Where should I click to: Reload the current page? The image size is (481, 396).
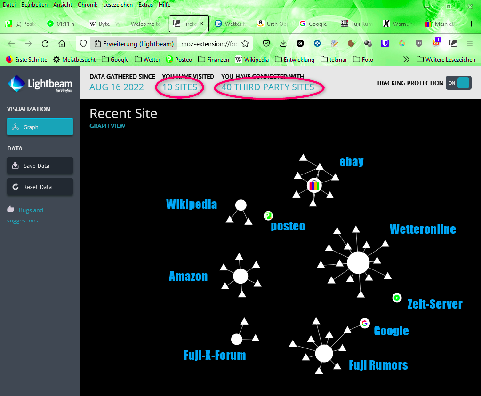point(45,44)
